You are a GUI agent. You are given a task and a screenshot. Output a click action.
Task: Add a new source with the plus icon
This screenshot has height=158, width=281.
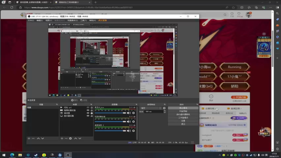pyautogui.click(x=62, y=138)
